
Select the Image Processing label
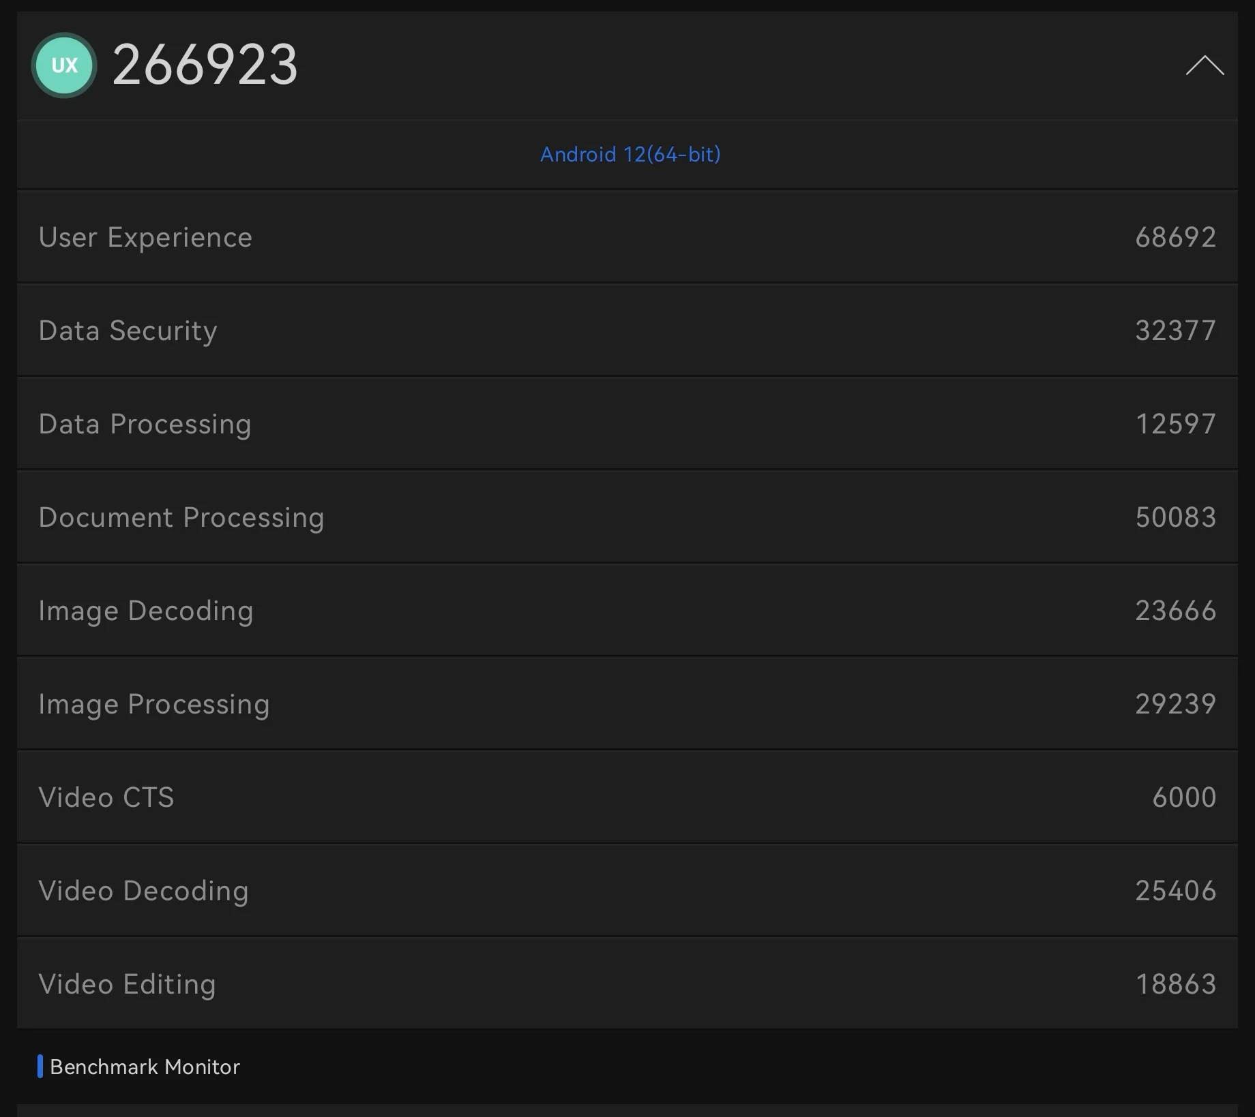tap(154, 704)
